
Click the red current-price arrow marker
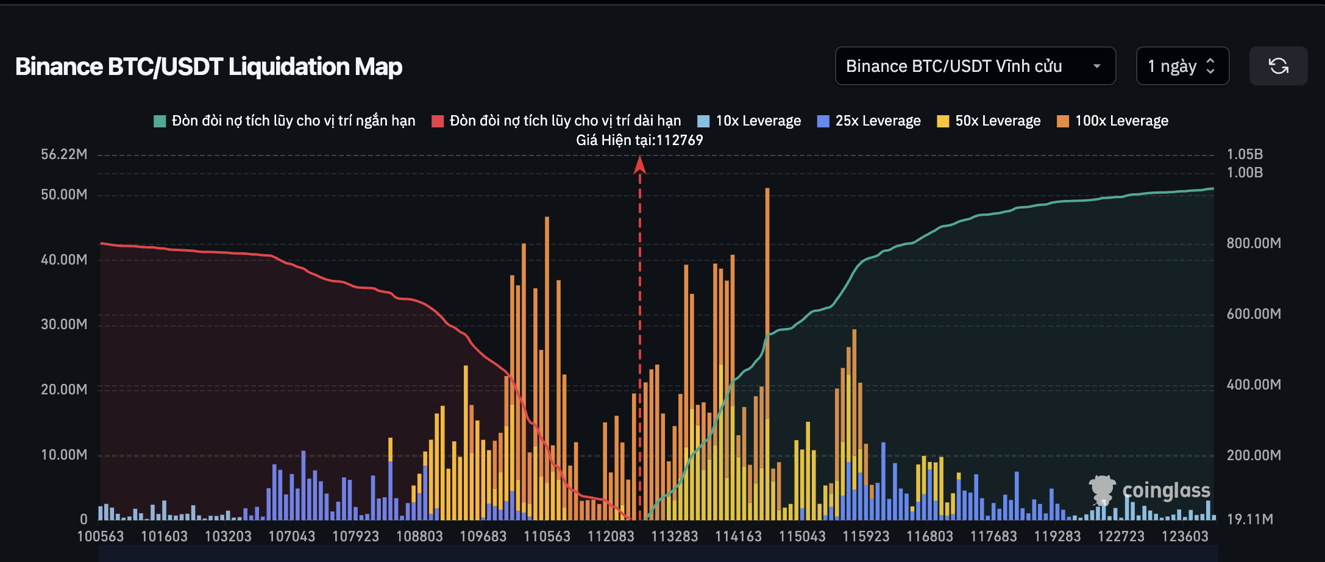tap(639, 165)
